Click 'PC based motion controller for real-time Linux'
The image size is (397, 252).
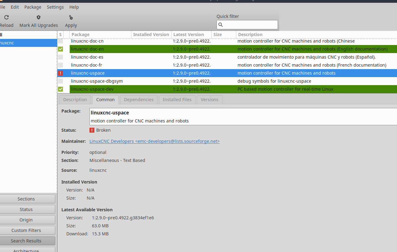click(285, 89)
